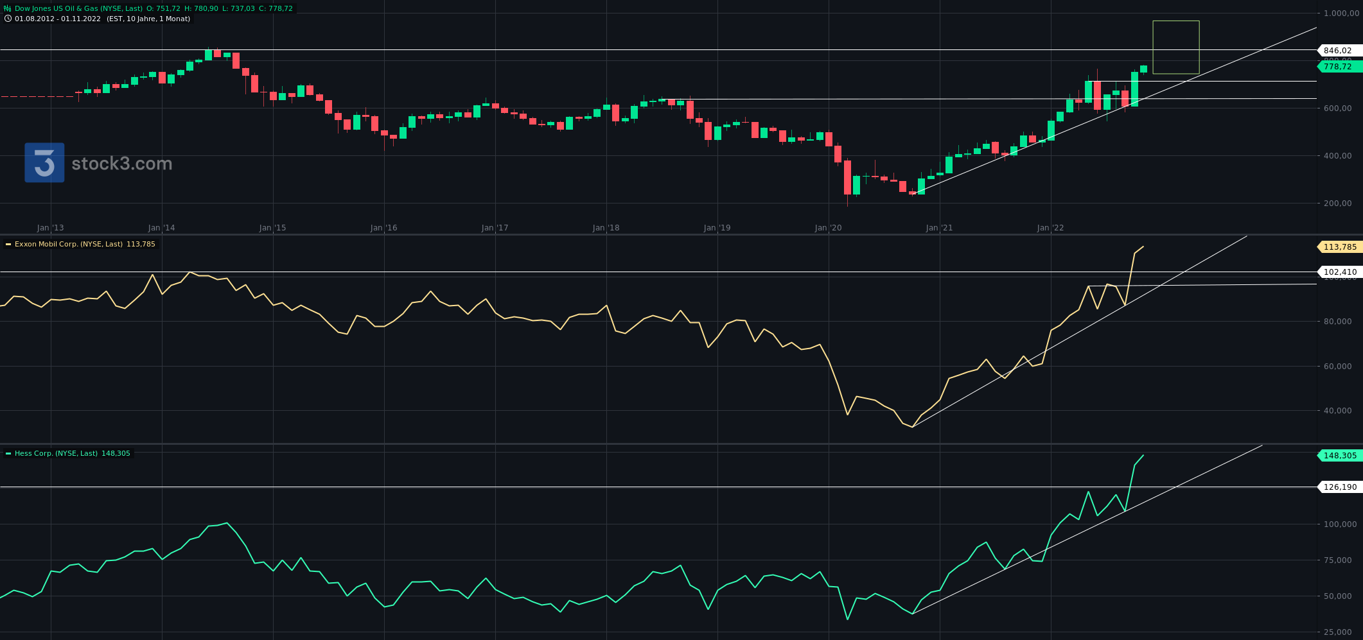Click the Jan '13 time axis label
Image resolution: width=1363 pixels, height=640 pixels.
51,228
